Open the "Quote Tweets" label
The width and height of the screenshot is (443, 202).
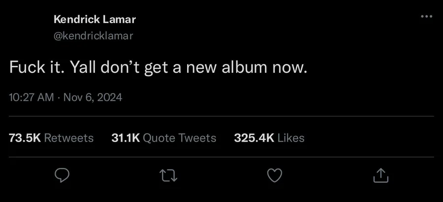[x=179, y=138]
